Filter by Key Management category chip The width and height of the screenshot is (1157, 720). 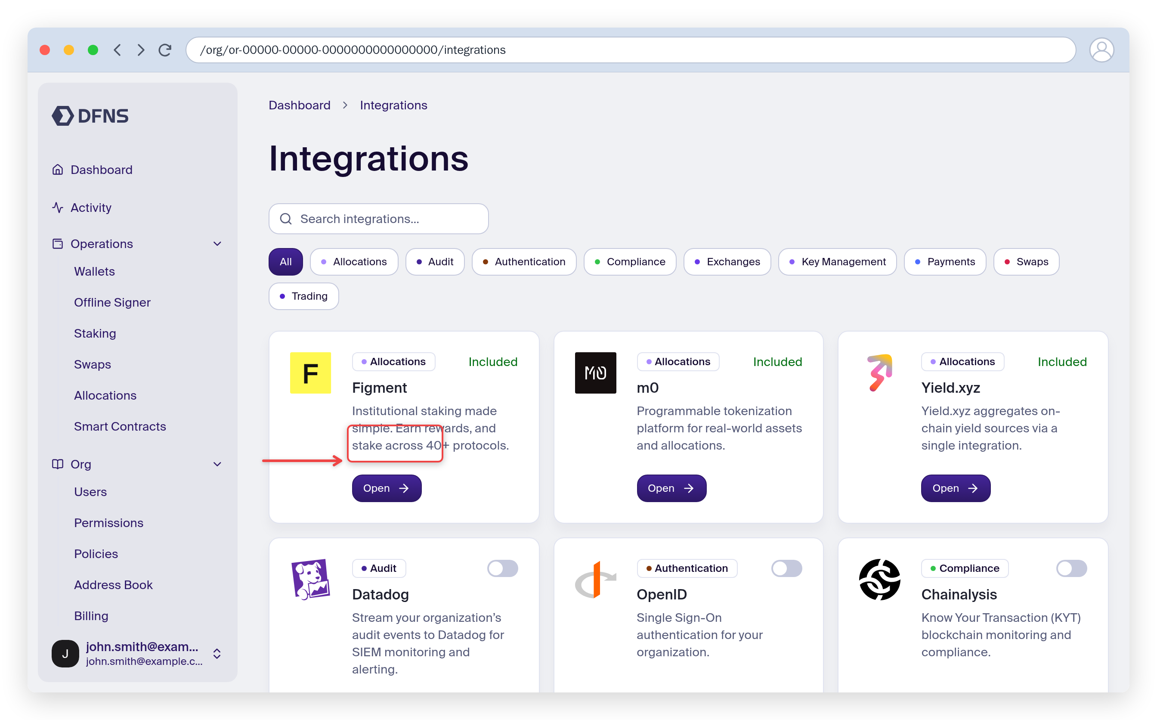(837, 261)
